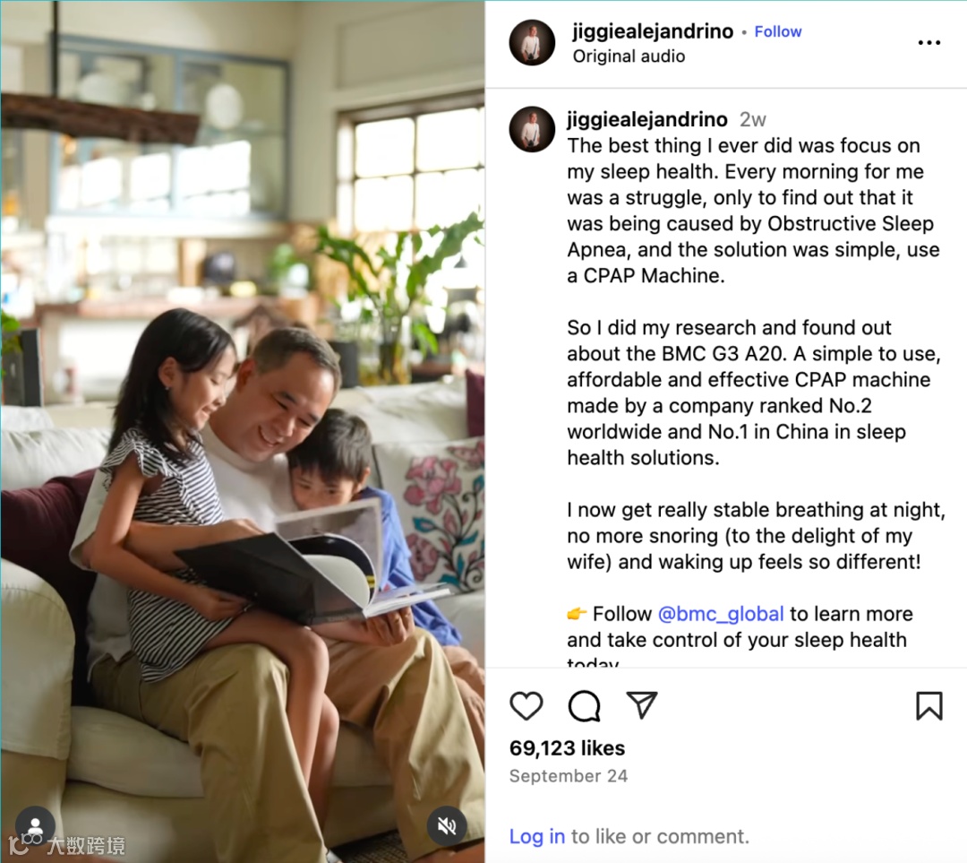Viewport: 967px width, 863px height.
Task: Click avatar next to the caption
Action: click(x=532, y=129)
